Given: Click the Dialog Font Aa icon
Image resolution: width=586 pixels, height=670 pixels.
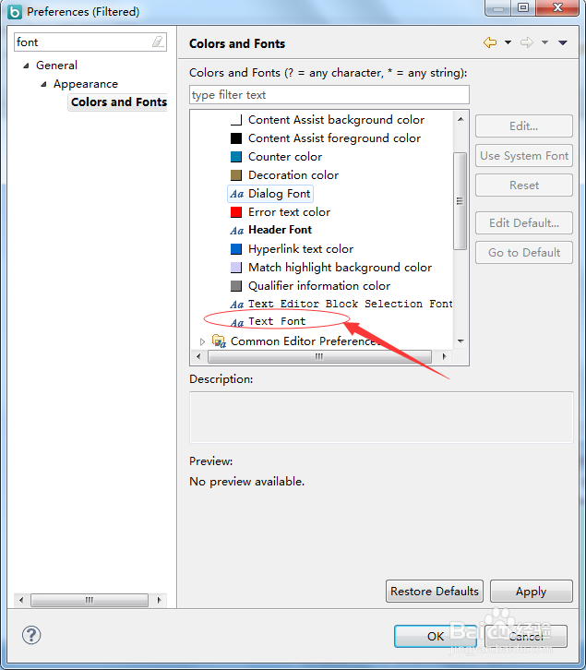Looking at the screenshot, I should tap(237, 194).
